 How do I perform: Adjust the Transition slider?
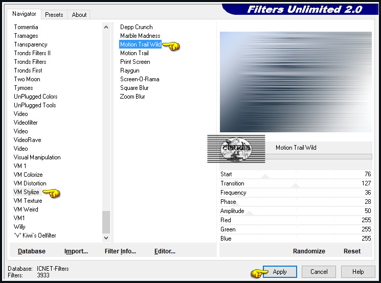[296, 183]
